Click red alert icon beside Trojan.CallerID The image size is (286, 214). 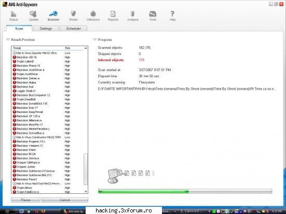[14, 61]
